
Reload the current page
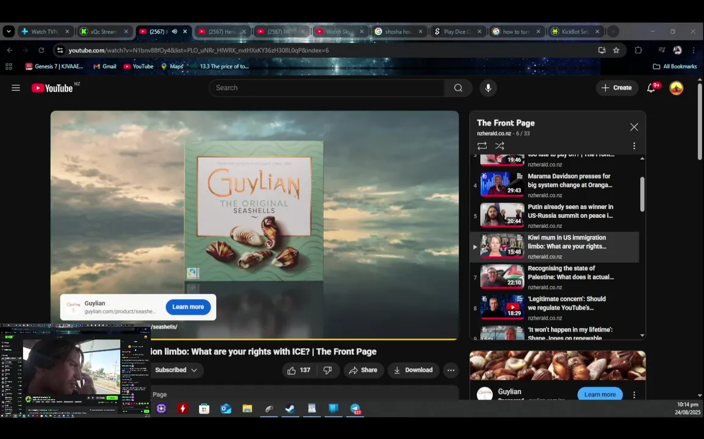pos(41,50)
